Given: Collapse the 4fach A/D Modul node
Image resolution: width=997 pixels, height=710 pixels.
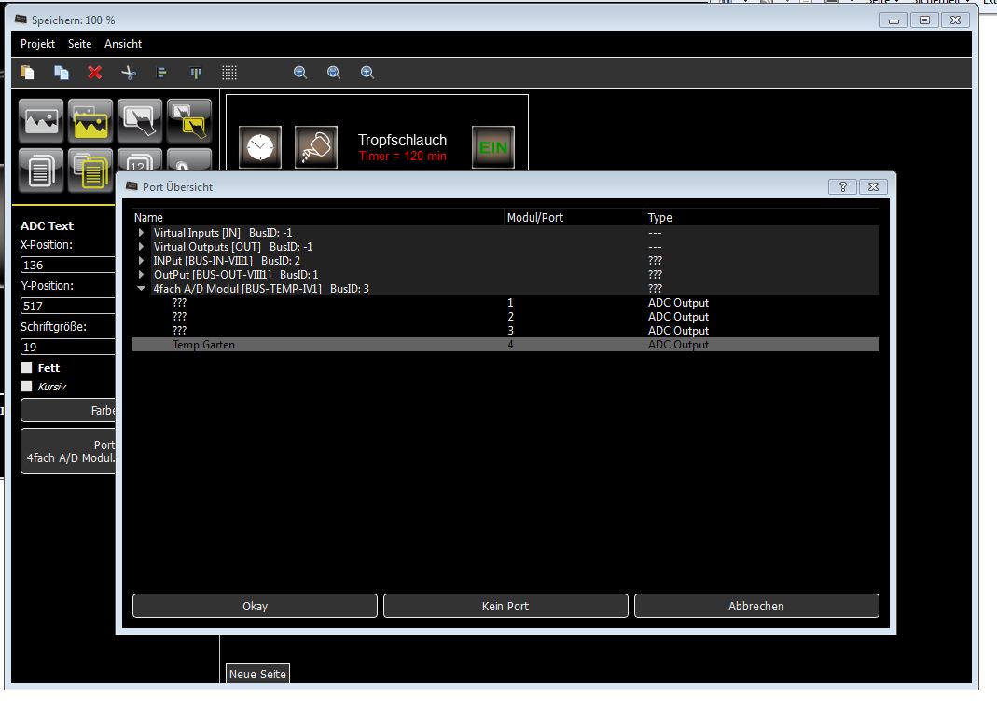Looking at the screenshot, I should pos(142,289).
